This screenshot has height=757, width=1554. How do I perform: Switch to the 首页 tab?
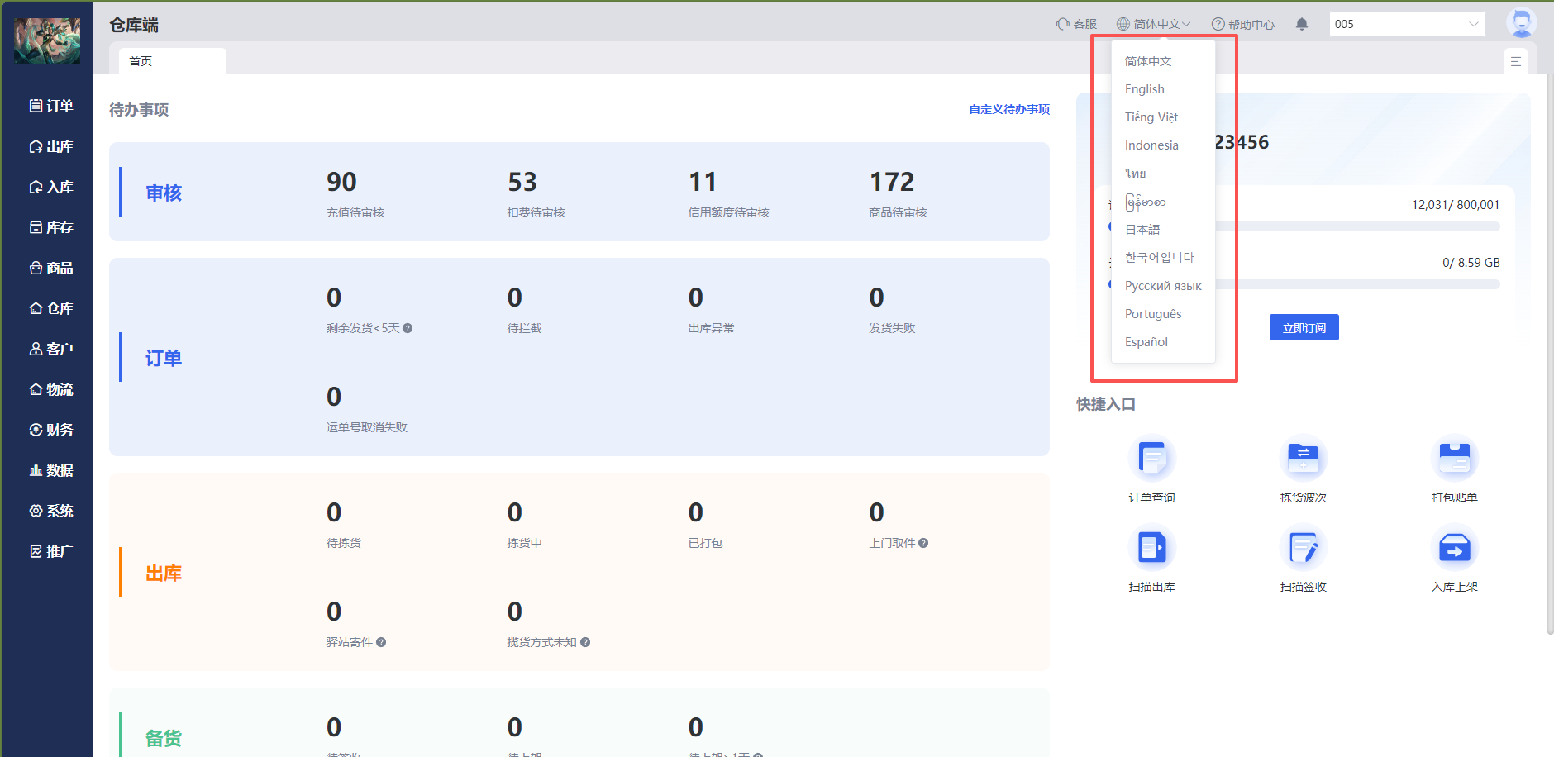pos(141,61)
